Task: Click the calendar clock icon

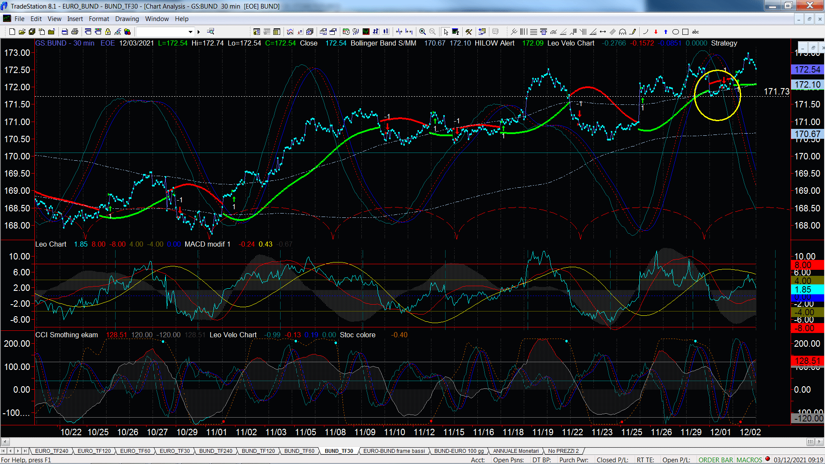Action: point(346,32)
